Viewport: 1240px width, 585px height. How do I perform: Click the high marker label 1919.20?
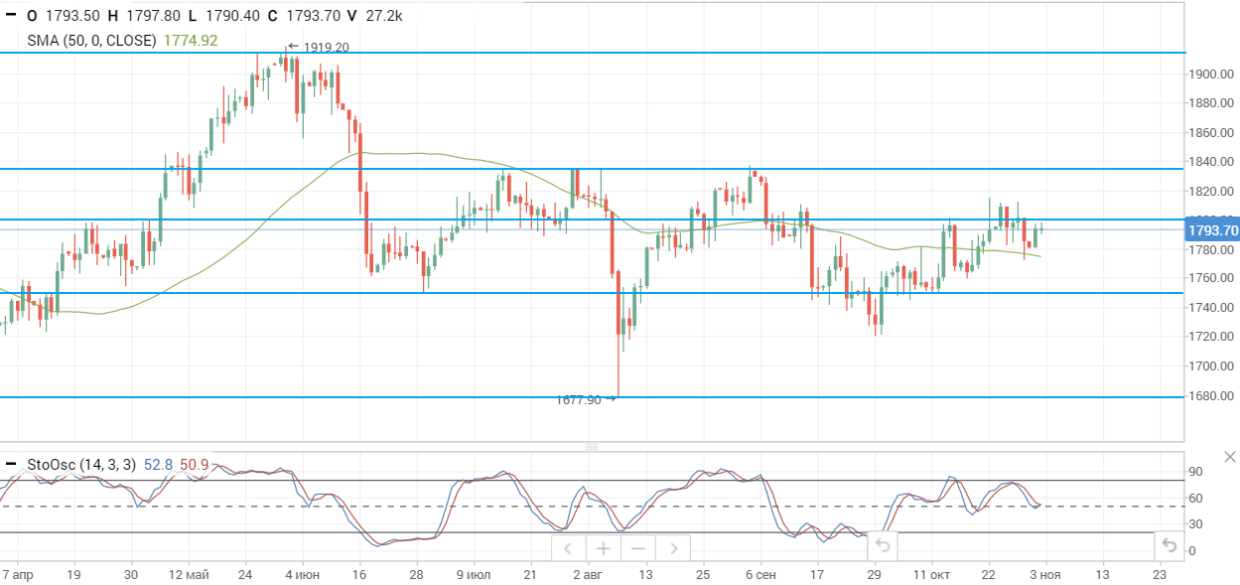[326, 47]
